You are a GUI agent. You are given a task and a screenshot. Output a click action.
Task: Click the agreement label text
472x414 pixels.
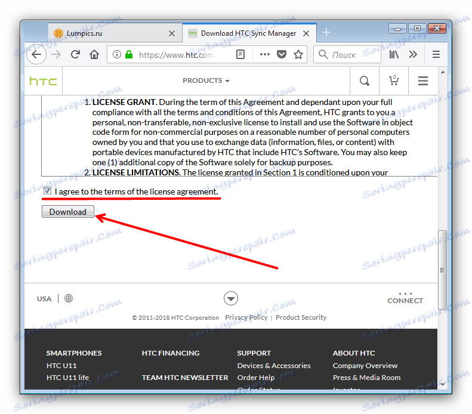pos(136,191)
